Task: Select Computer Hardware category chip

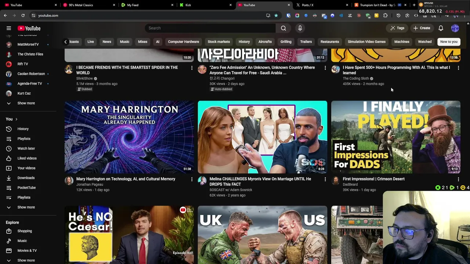Action: click(x=184, y=42)
